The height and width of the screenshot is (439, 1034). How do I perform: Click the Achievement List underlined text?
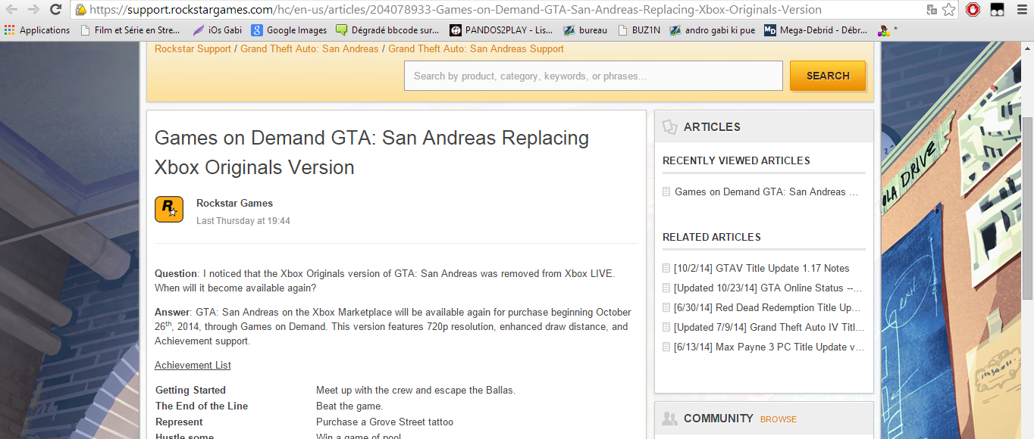pyautogui.click(x=193, y=366)
